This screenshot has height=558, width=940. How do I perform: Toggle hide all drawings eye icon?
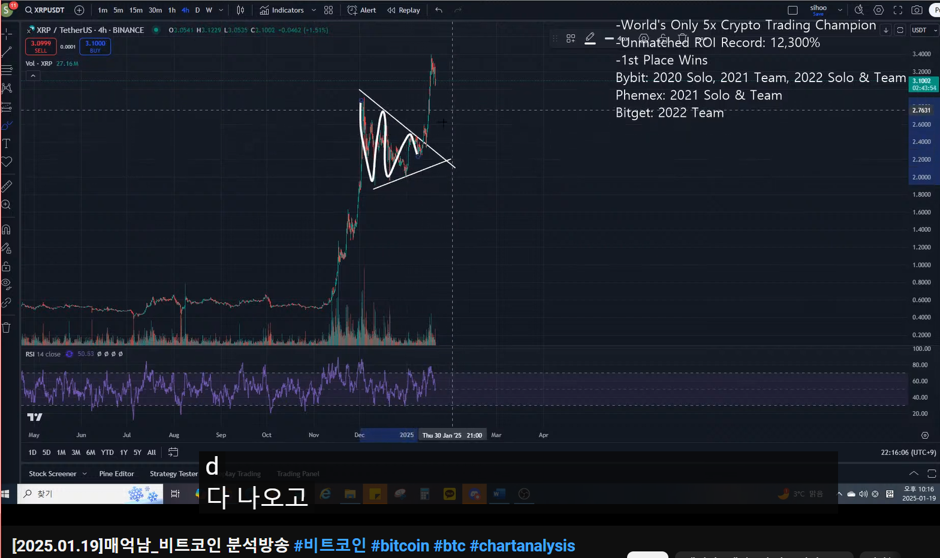click(x=7, y=284)
